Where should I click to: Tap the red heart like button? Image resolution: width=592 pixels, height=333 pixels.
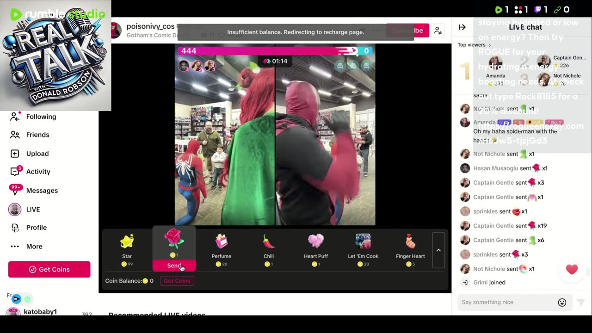(572, 269)
